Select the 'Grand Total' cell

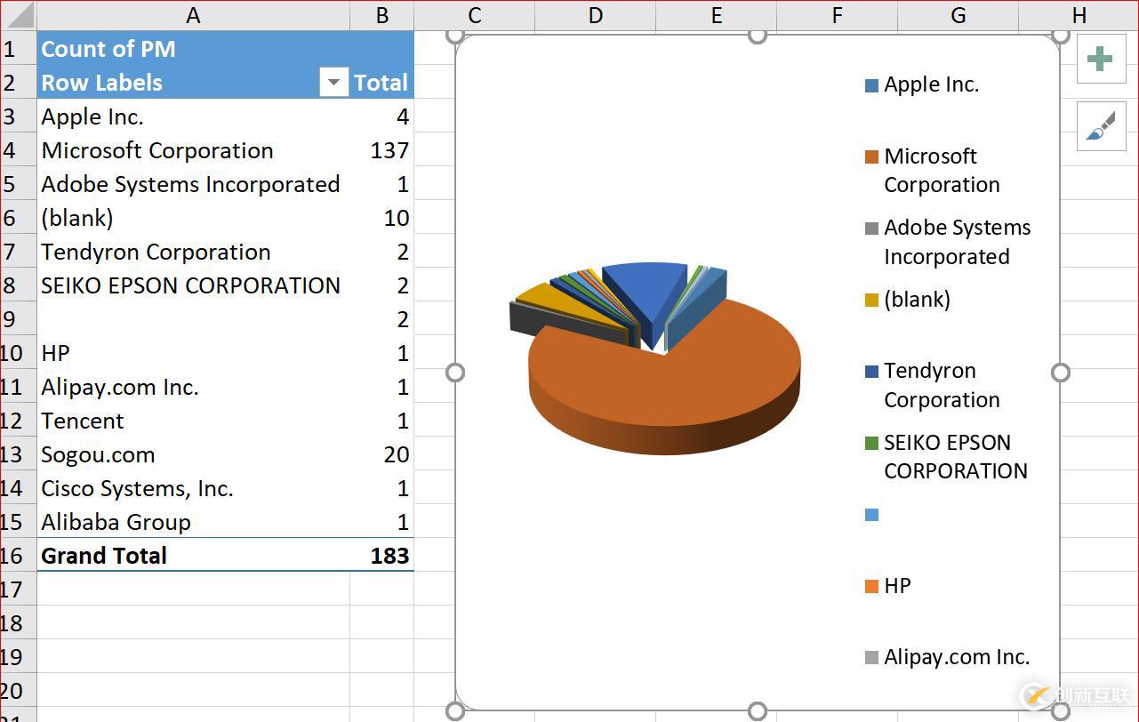click(x=193, y=556)
